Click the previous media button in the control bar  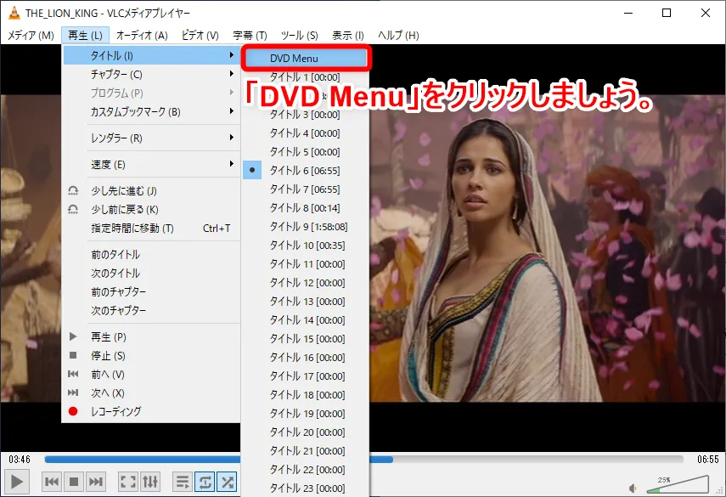(x=52, y=483)
